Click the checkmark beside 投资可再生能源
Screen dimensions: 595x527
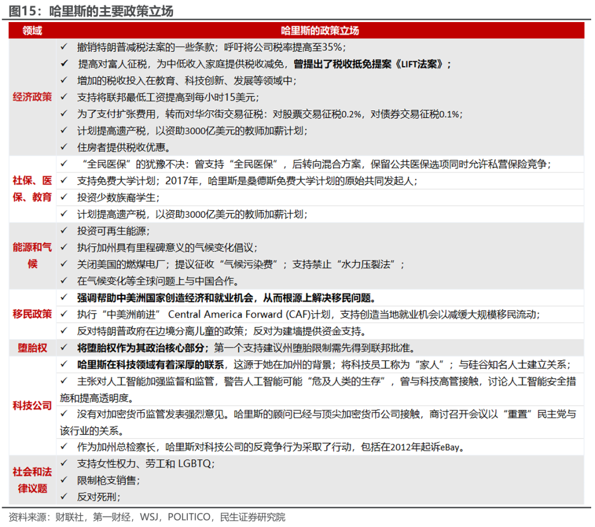pos(64,230)
